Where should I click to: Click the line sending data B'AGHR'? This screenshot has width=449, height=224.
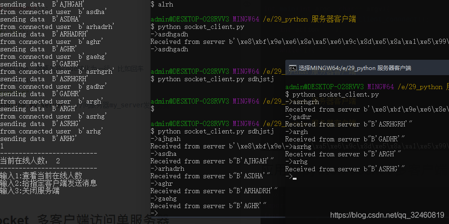39,49
